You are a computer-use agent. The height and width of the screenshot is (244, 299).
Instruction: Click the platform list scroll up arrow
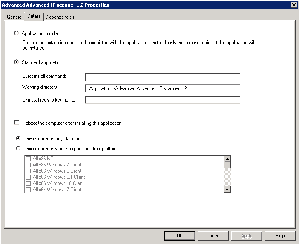click(227, 159)
